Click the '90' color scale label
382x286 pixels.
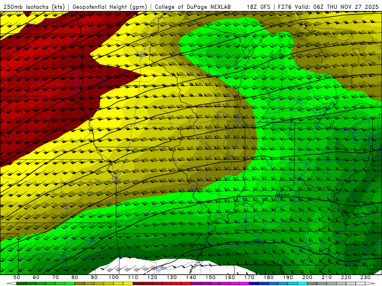[94, 277]
